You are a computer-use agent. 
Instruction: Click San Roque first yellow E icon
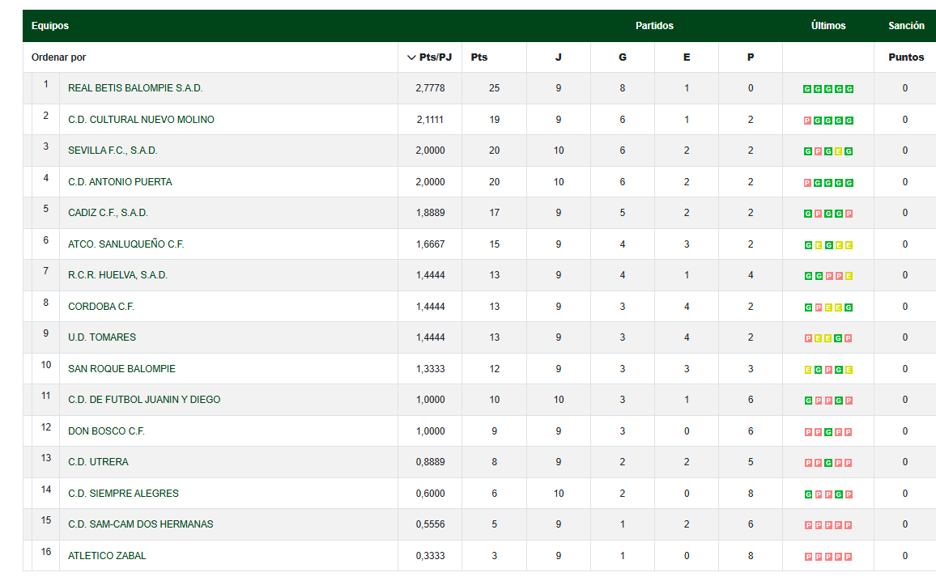pyautogui.click(x=807, y=370)
